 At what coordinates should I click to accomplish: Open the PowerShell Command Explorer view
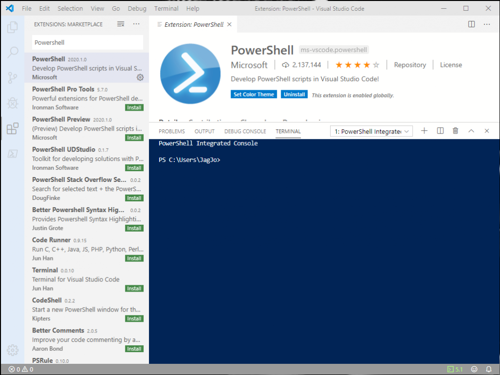(x=12, y=154)
